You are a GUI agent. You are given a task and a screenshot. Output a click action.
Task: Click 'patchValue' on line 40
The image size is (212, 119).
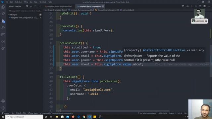pyautogui.click(x=109, y=81)
